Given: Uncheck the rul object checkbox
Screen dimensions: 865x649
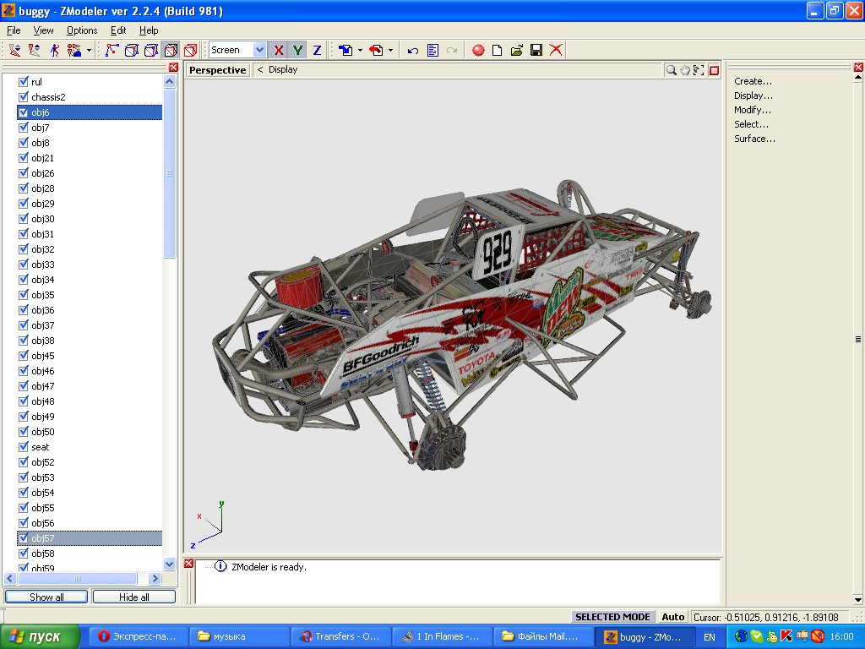Looking at the screenshot, I should [24, 82].
